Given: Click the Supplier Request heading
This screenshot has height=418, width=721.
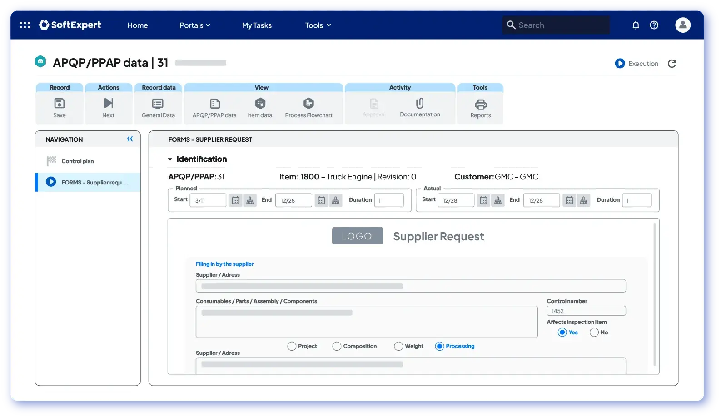Looking at the screenshot, I should click(x=438, y=237).
